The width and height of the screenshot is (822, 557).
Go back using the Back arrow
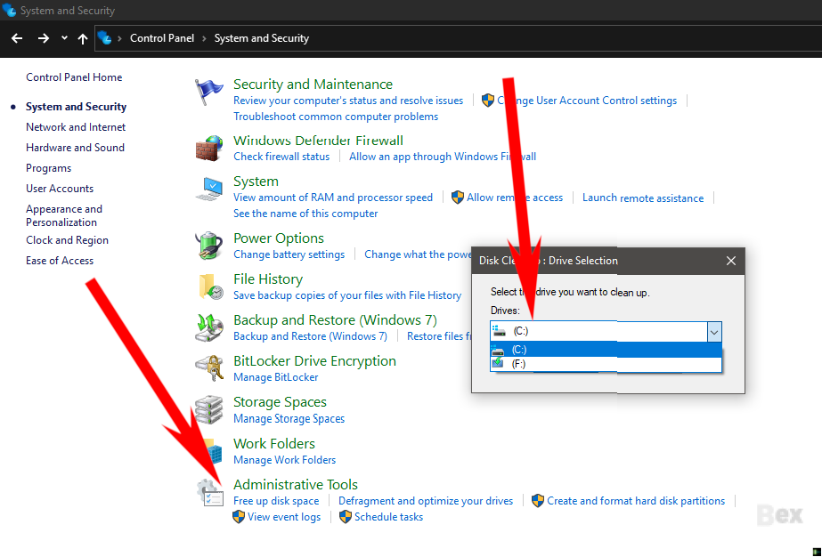(x=17, y=38)
